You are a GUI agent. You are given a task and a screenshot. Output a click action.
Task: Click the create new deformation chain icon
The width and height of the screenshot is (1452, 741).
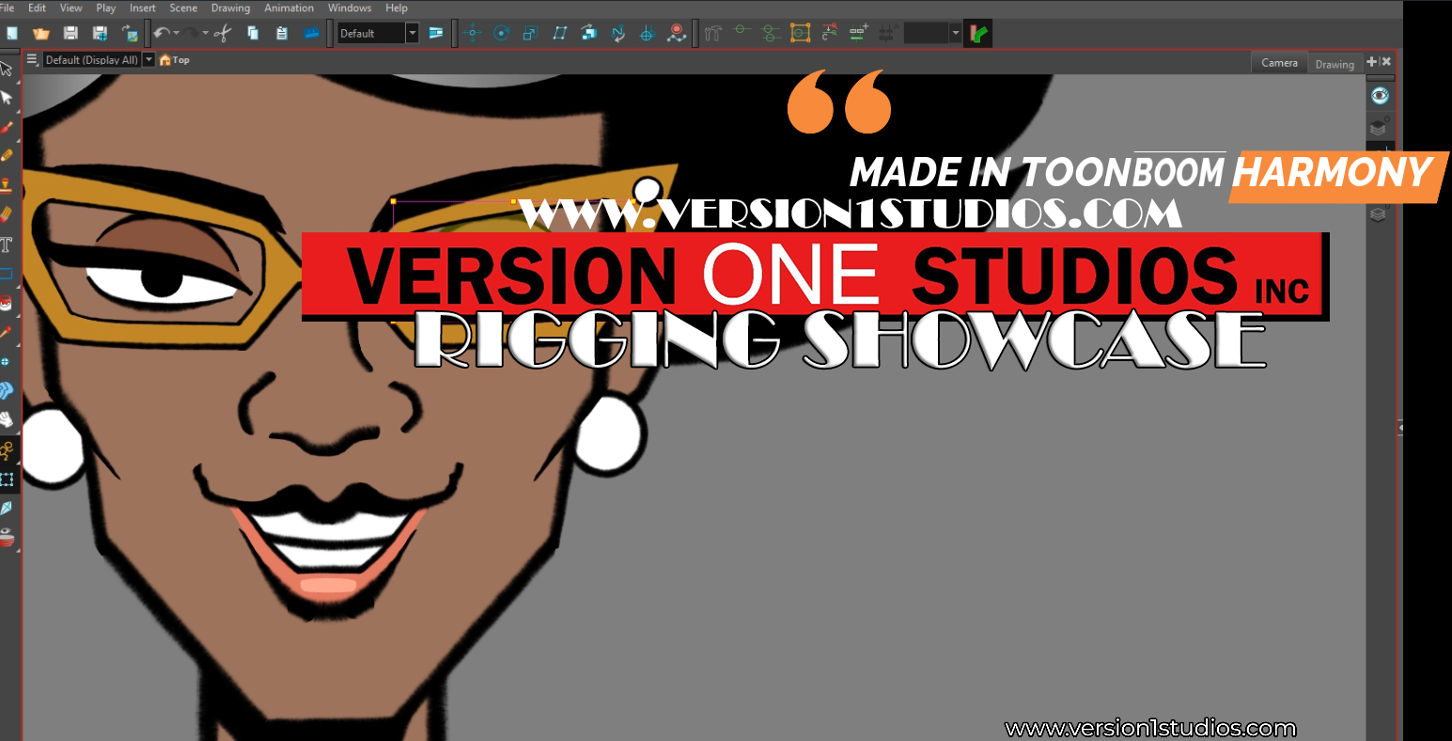pyautogui.click(x=858, y=33)
